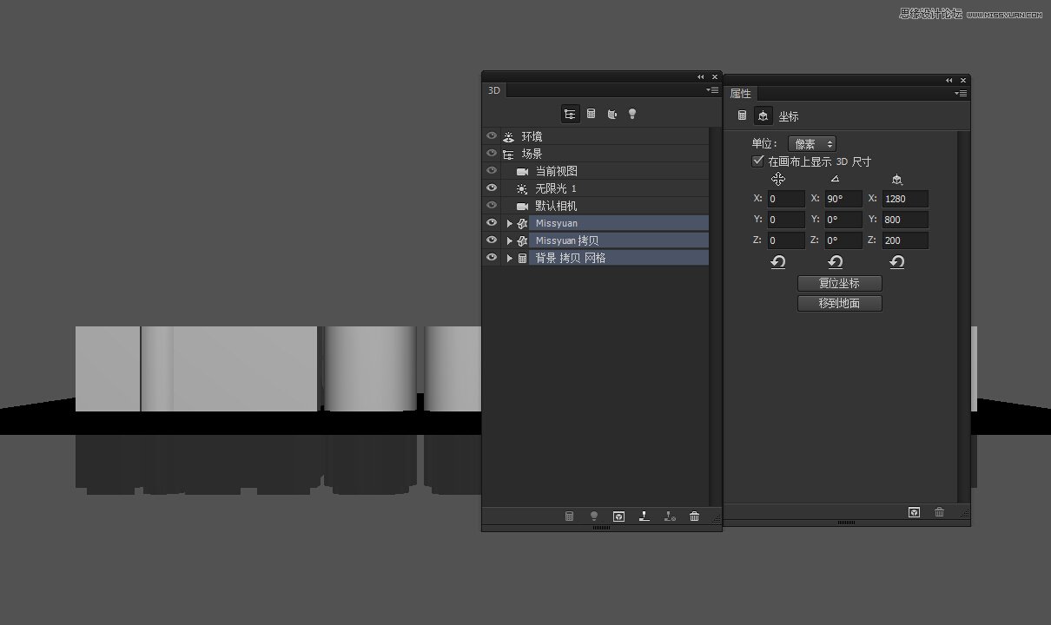1051x625 pixels.
Task: Click the lights filter bulb icon
Action: (632, 114)
